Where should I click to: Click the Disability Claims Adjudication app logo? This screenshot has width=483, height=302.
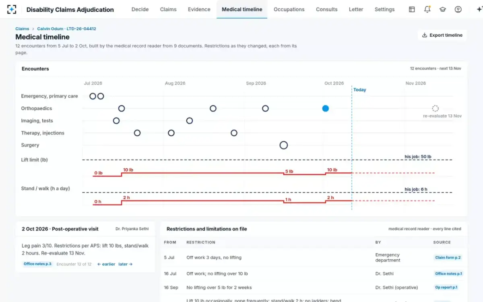click(x=12, y=9)
